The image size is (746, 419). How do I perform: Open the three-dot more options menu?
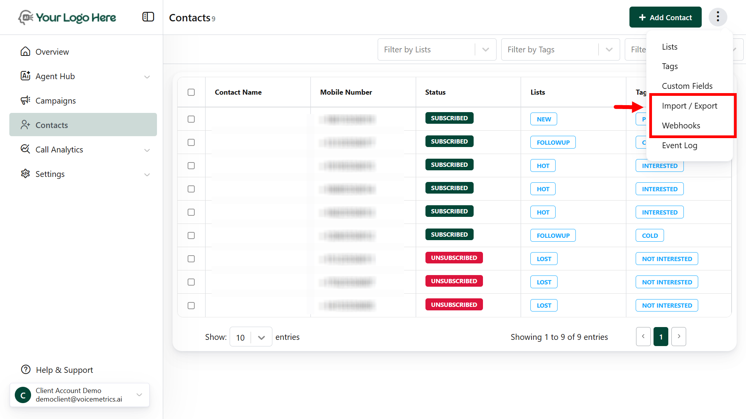point(718,17)
